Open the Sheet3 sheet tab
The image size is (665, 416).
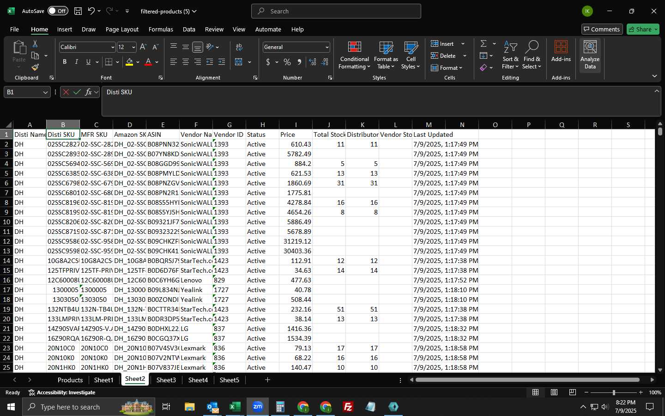coord(166,380)
